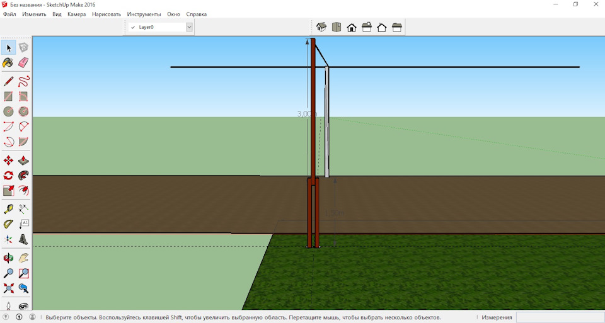
Task: Activate the Line pencil tool
Action: coord(8,81)
